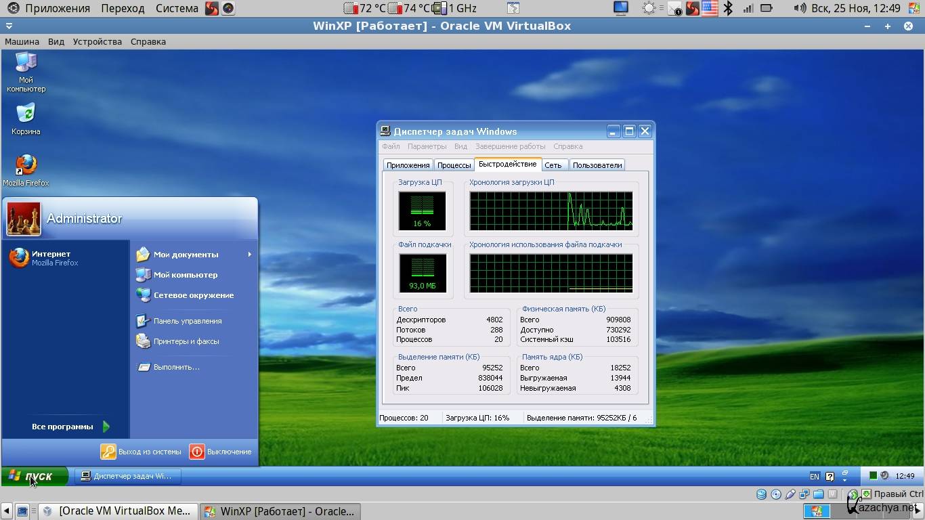Screen dimensions: 925x520
Task: Open the Справка menu of VirtualBox
Action: pyautogui.click(x=148, y=41)
